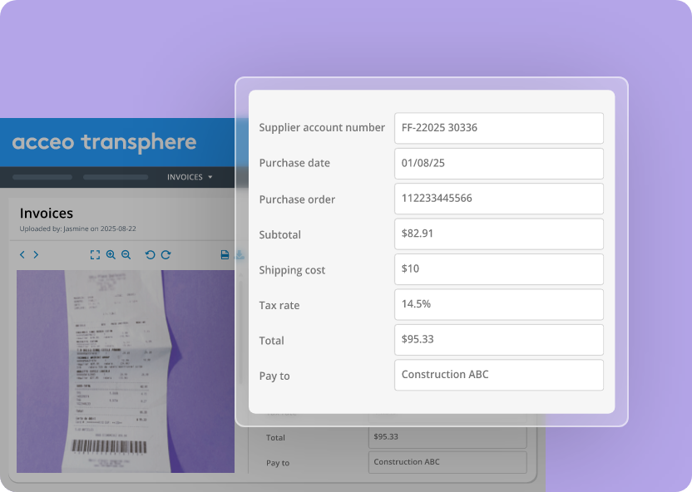Click the Supplier account number field
This screenshot has width=692, height=492.
point(498,128)
